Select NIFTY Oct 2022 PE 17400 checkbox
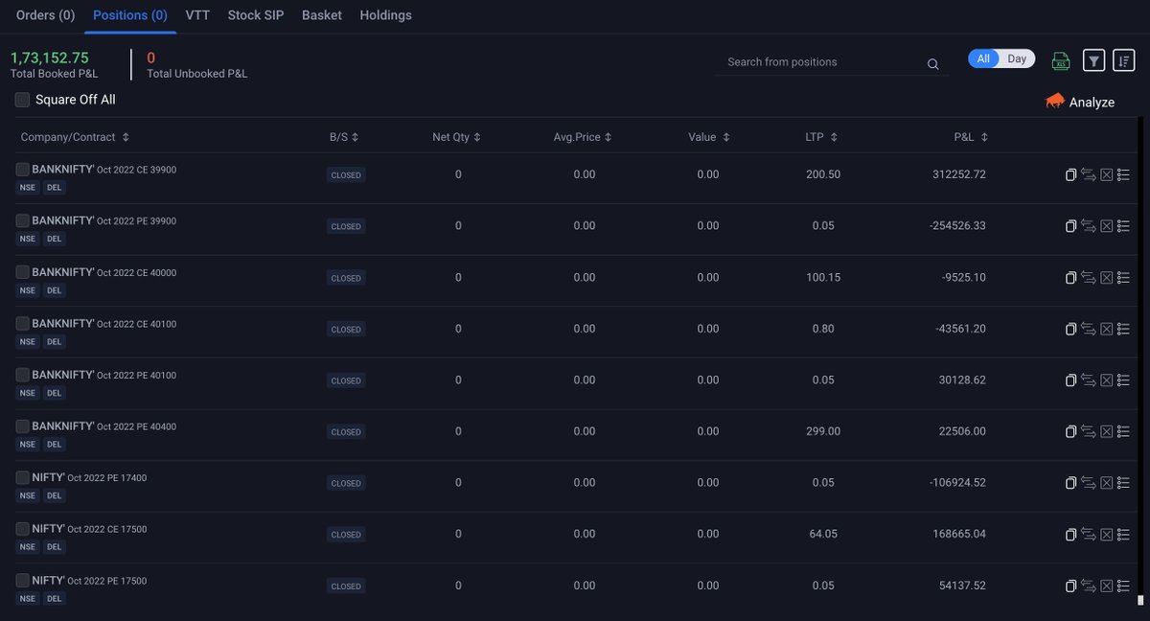The height and width of the screenshot is (621, 1150). click(x=23, y=478)
